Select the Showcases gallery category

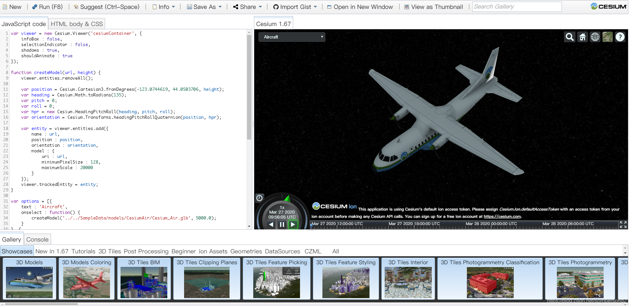pos(17,251)
